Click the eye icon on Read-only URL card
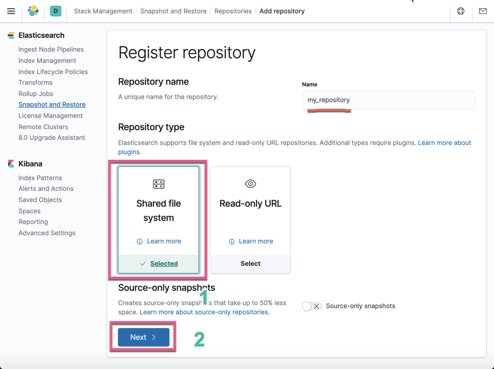This screenshot has height=369, width=494. (250, 184)
